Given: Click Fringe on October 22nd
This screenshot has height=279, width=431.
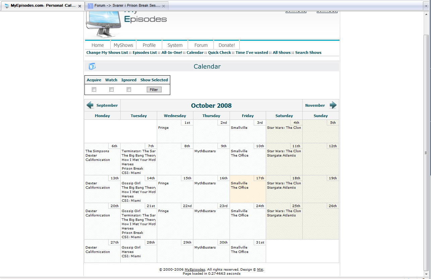Looking at the screenshot, I should click(x=164, y=211).
